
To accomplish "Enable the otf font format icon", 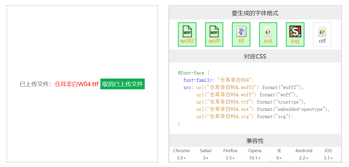I will click(322, 34).
